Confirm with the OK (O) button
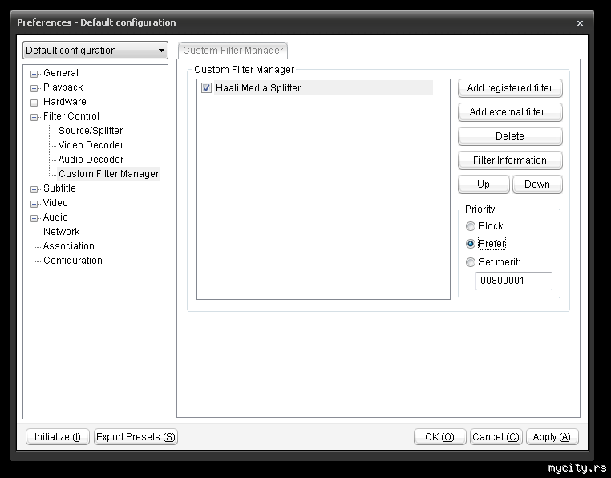611x478 pixels. (x=440, y=437)
